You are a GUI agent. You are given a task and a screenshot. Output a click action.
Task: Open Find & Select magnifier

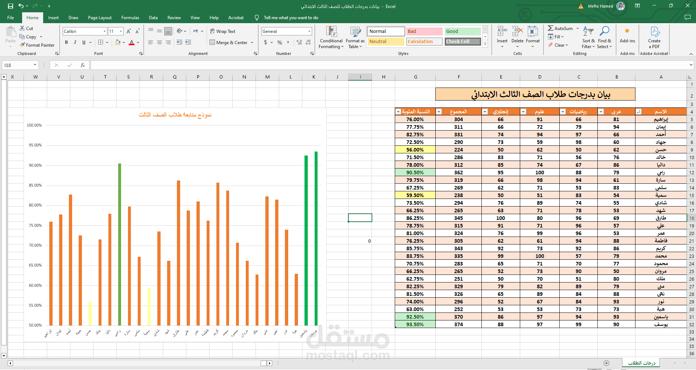point(604,37)
